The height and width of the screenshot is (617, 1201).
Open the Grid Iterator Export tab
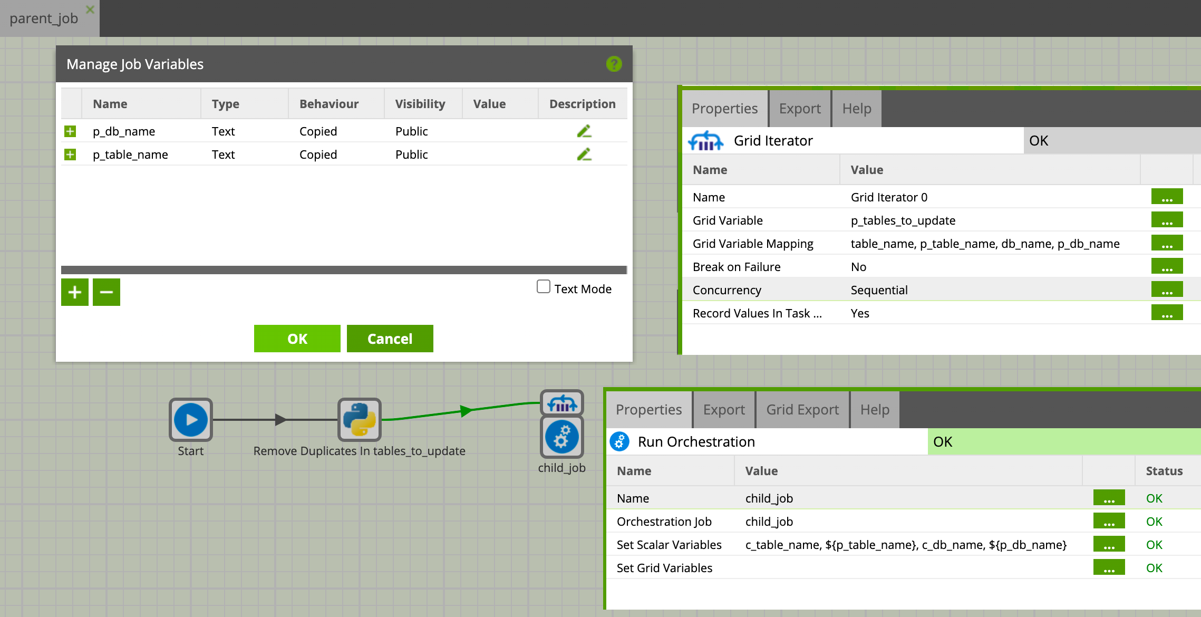pyautogui.click(x=799, y=109)
